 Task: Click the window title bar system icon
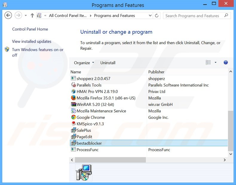click(5, 5)
